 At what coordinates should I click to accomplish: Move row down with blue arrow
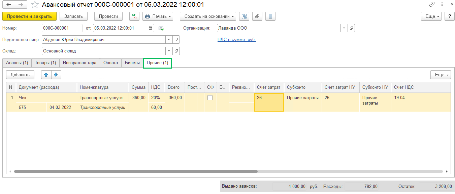[x=56, y=75]
